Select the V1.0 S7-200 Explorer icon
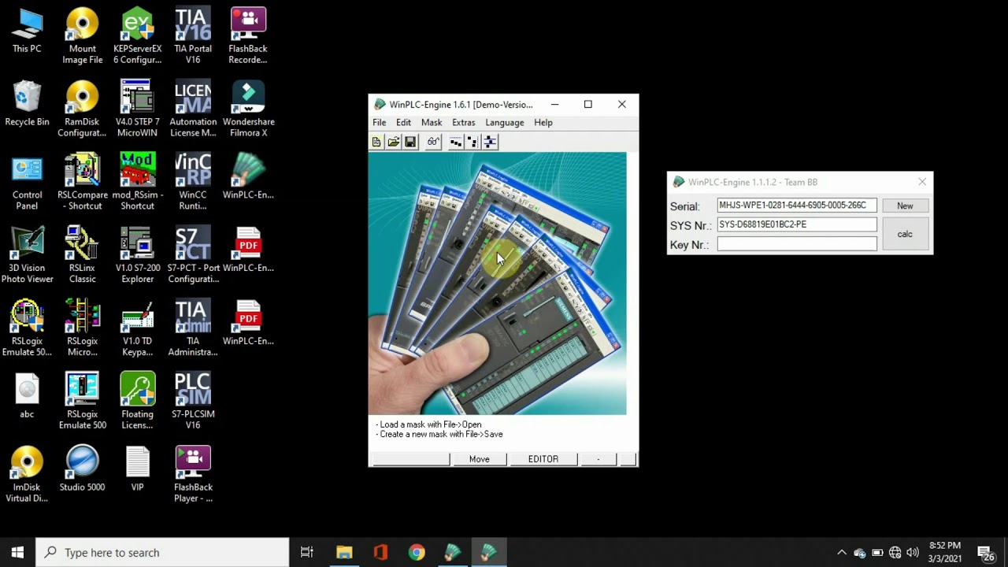 137,256
